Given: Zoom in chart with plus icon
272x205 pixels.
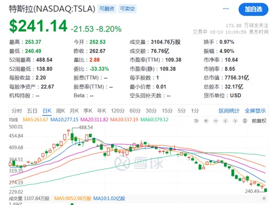Looking at the screenshot, I should (x=206, y=121).
